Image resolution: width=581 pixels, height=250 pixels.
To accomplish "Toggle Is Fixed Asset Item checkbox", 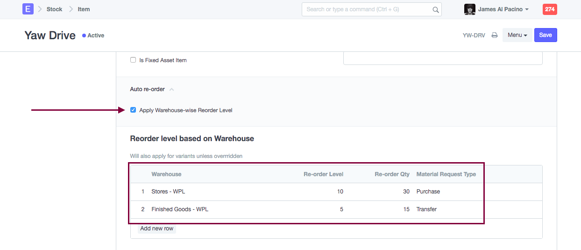I will pyautogui.click(x=133, y=60).
